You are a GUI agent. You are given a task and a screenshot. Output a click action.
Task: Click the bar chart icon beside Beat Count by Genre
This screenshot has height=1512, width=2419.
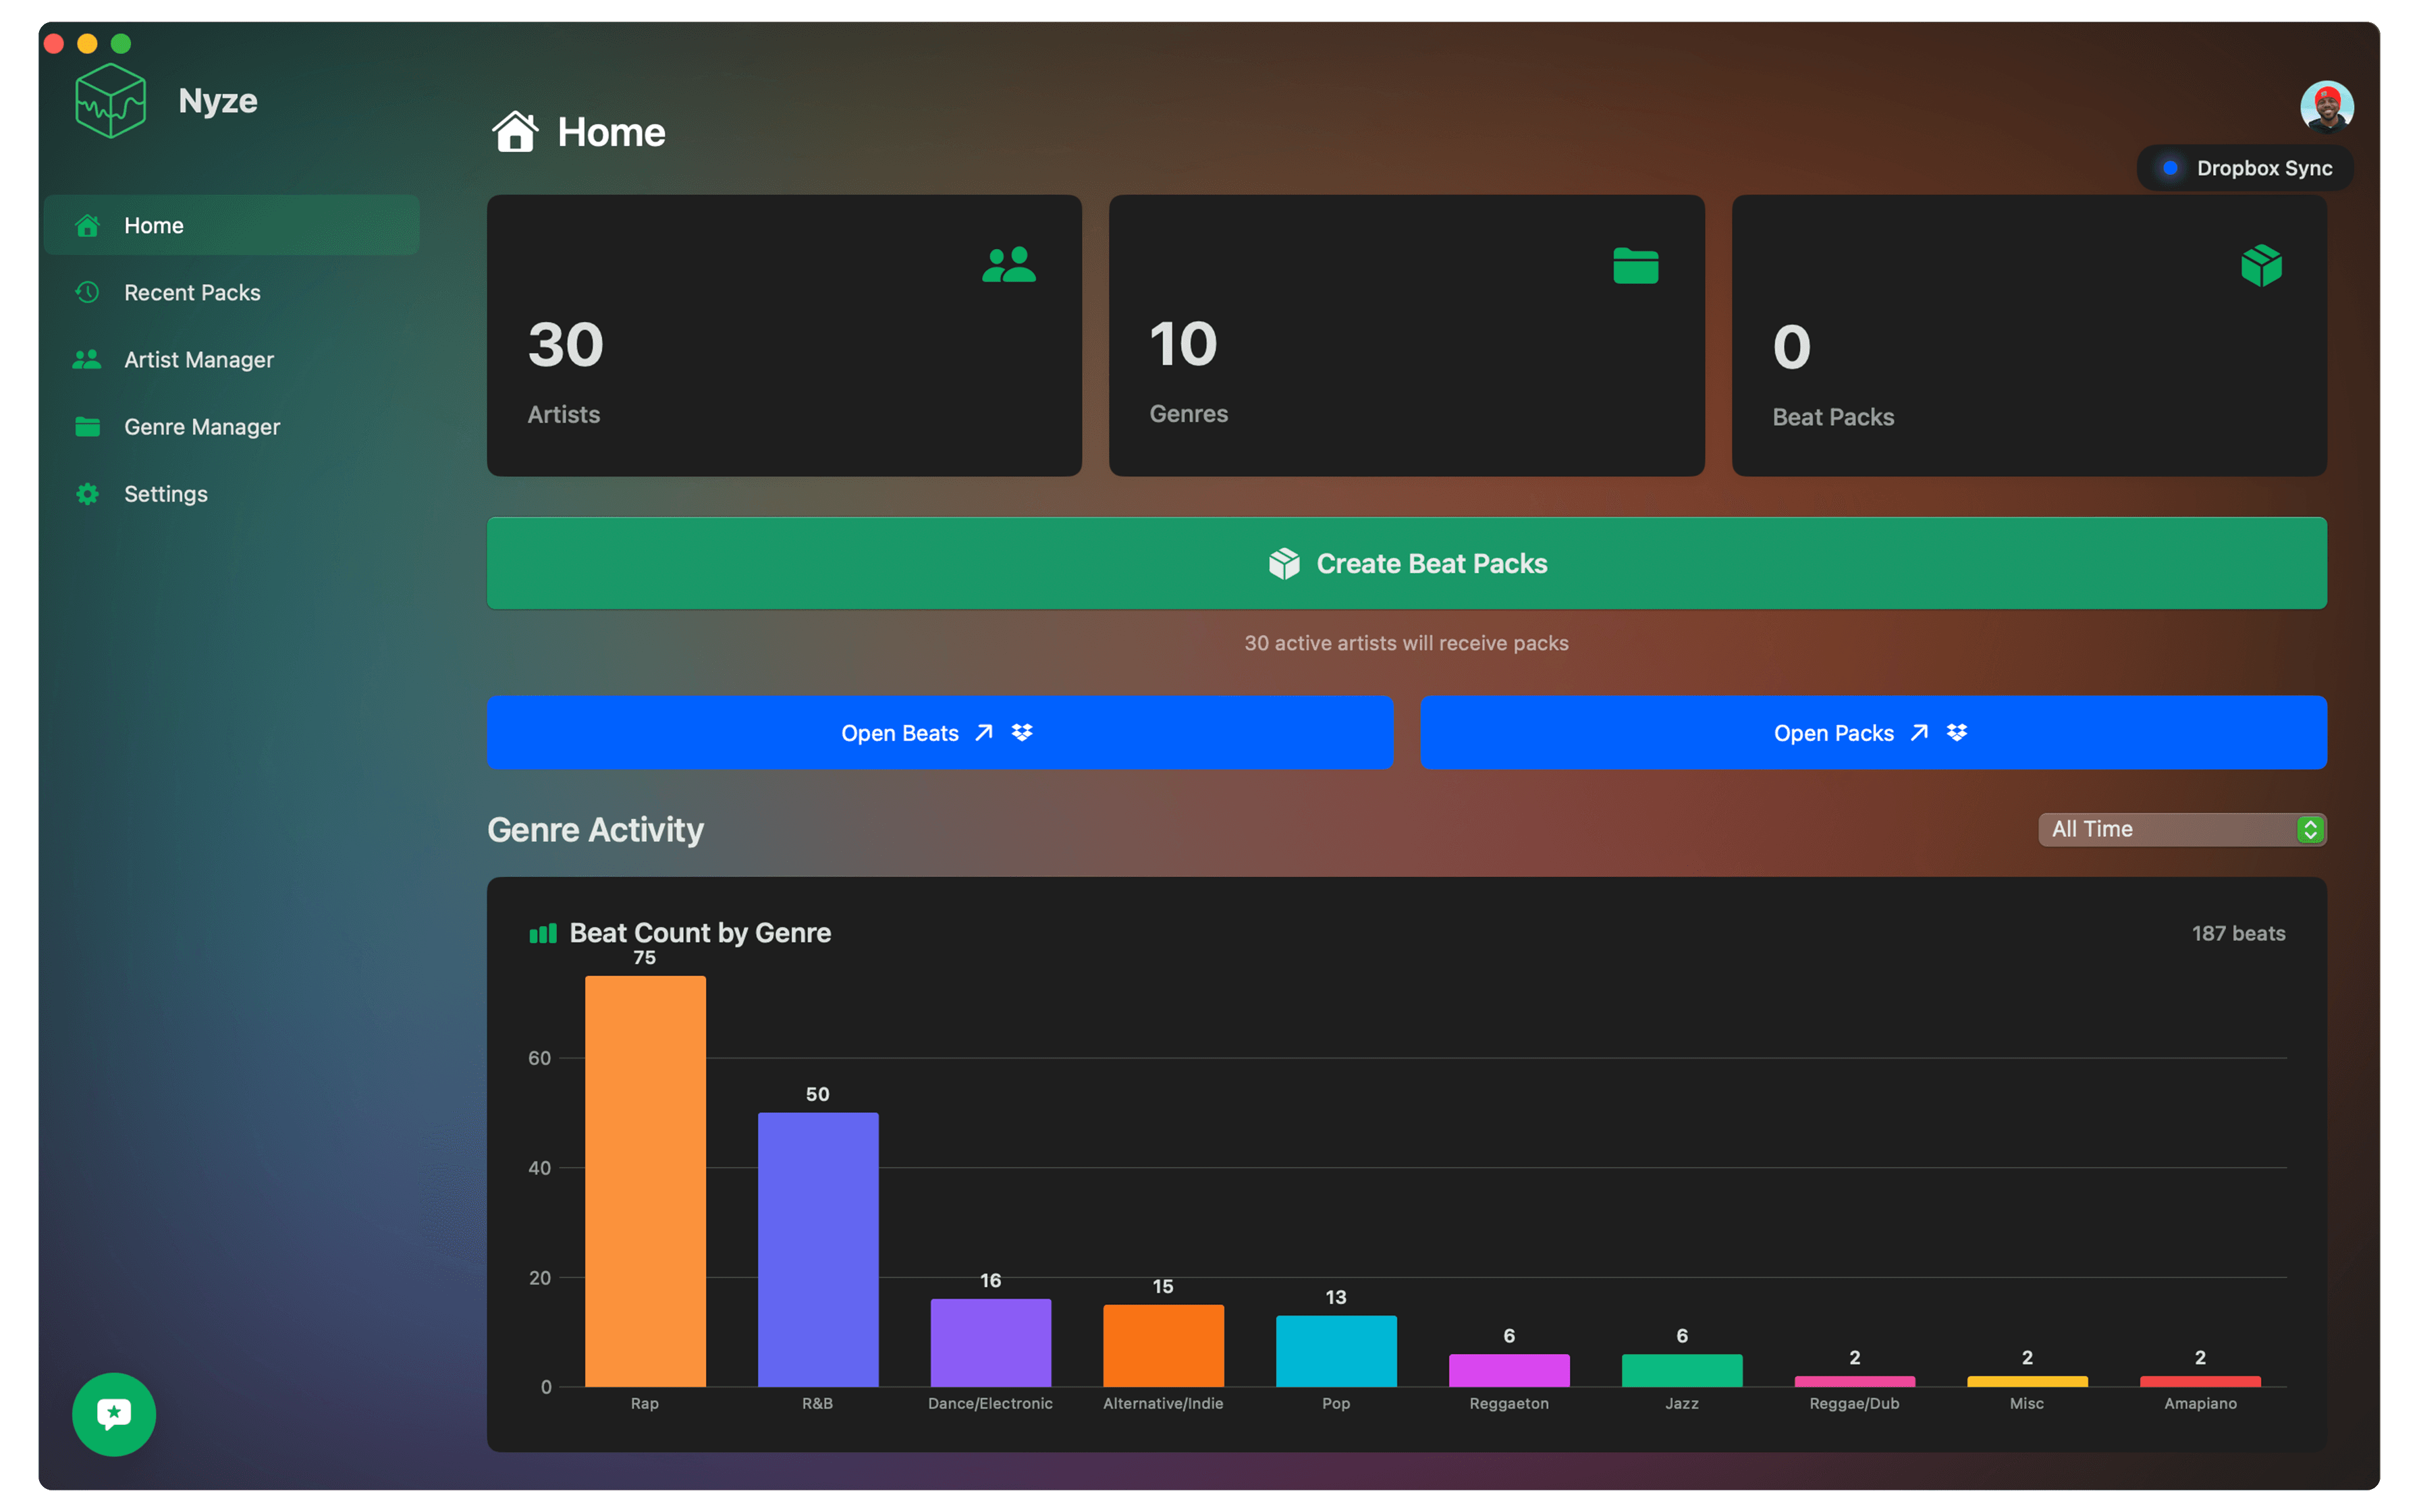(543, 933)
